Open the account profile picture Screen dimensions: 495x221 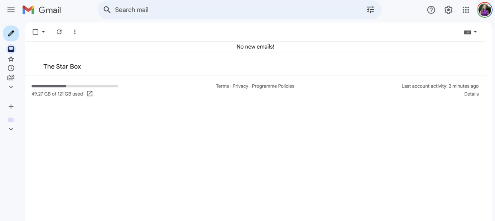point(484,10)
